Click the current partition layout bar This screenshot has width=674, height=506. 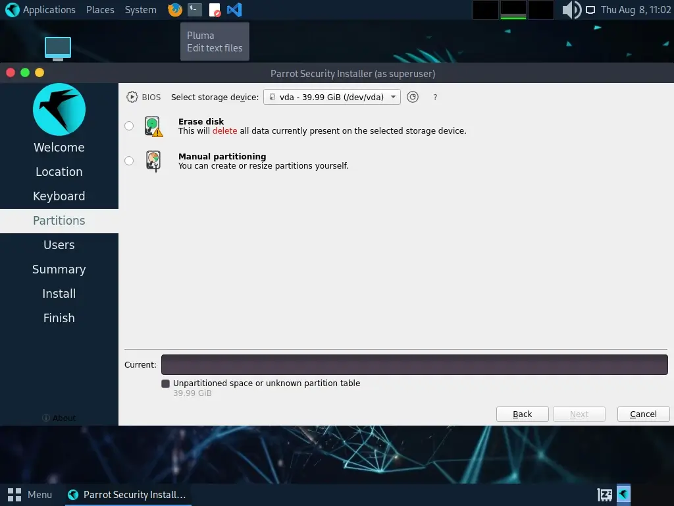pos(414,364)
